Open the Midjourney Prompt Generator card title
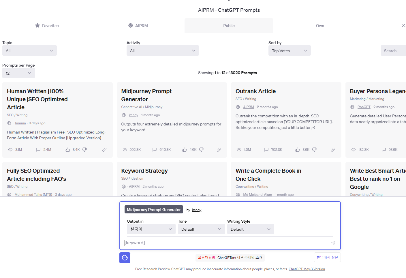 click(146, 95)
